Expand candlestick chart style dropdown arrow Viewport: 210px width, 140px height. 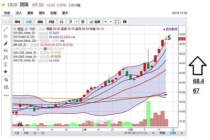tap(76, 22)
